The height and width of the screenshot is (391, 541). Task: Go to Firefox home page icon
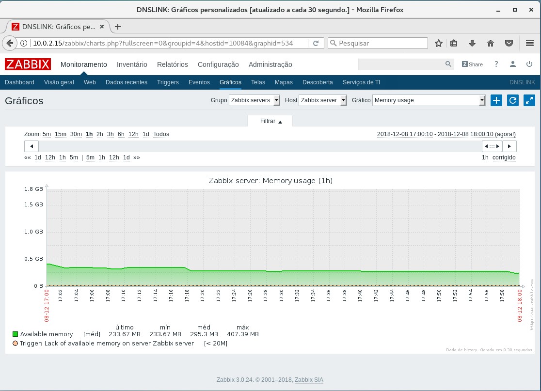pyautogui.click(x=490, y=43)
